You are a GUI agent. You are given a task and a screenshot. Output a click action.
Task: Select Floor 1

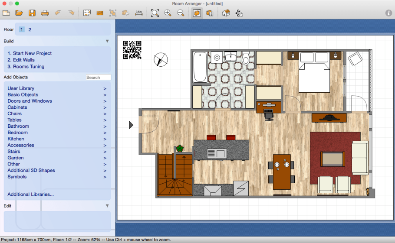click(21, 29)
